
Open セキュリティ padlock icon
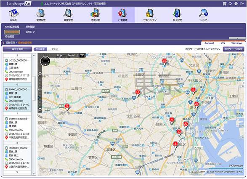coord(150,13)
